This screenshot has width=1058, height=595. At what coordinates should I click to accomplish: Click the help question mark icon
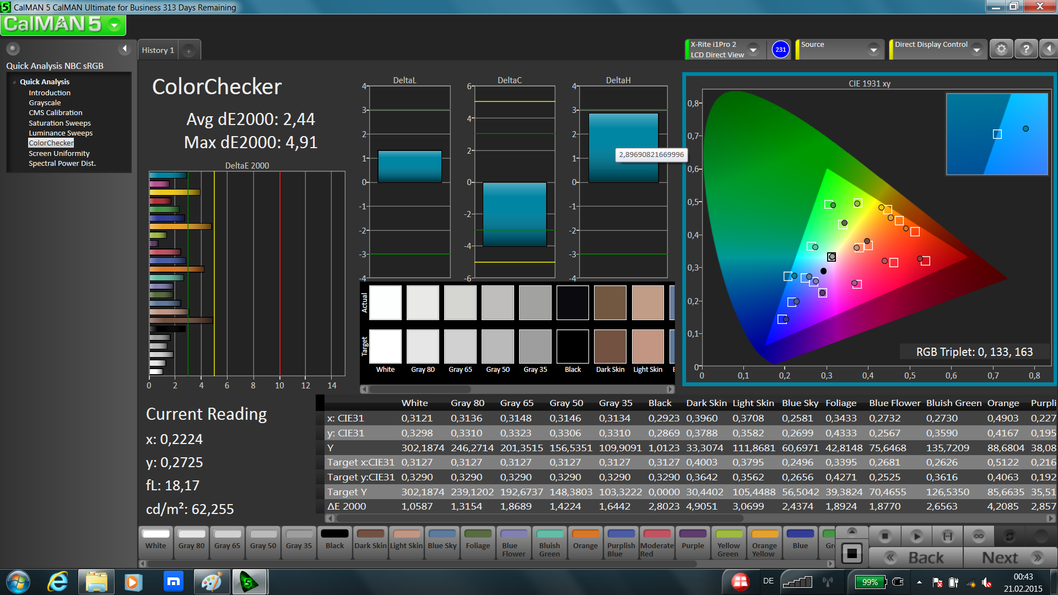click(x=1026, y=49)
